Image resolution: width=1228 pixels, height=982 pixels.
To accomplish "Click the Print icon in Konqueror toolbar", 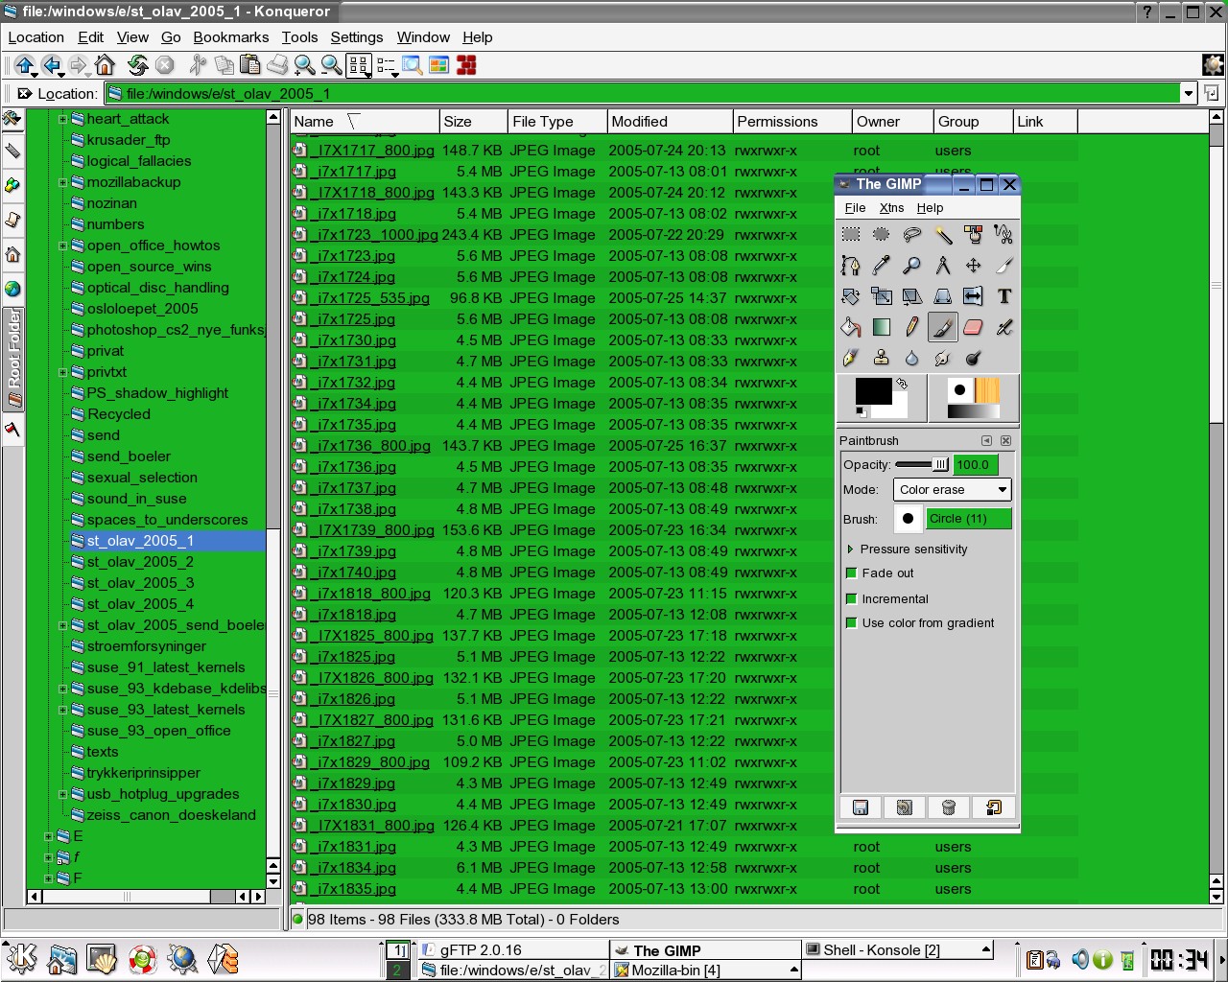I will 277,65.
